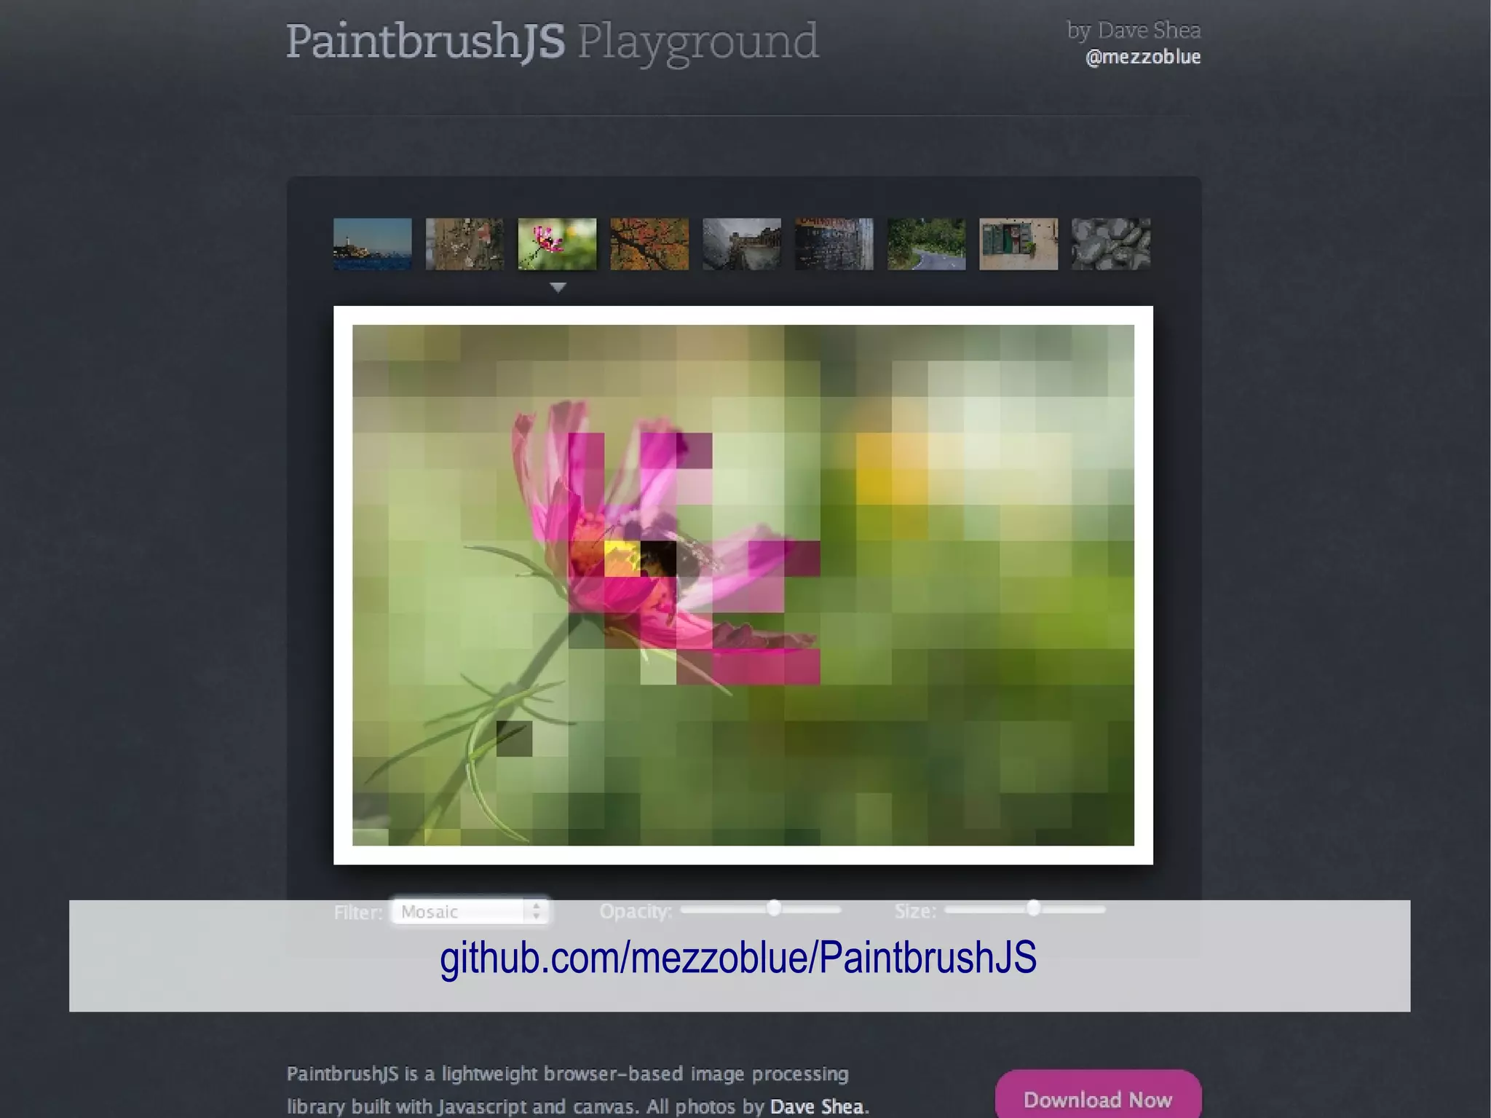Click the github.com/mezzoblue/PaintbrushJS text

(x=738, y=957)
